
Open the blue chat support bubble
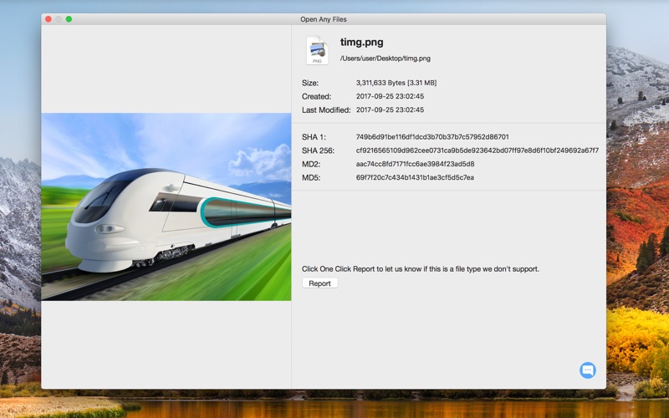click(x=588, y=370)
